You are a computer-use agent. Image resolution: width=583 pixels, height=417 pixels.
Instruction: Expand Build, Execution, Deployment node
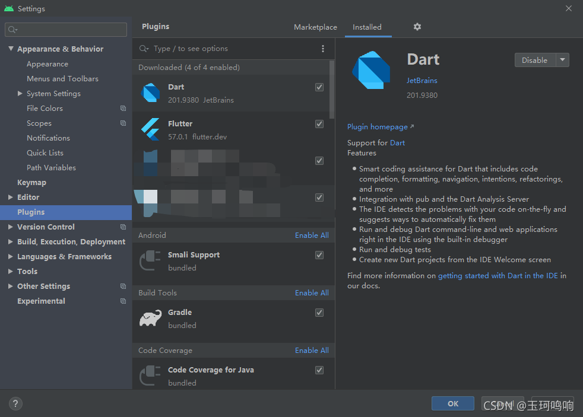(11, 242)
